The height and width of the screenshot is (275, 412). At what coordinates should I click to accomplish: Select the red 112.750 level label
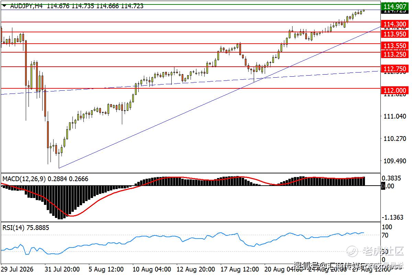(x=394, y=68)
